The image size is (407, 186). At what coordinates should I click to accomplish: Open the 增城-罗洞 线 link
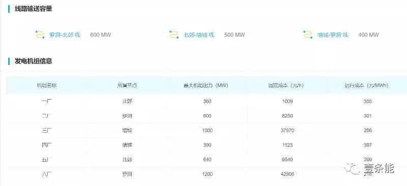coord(333,35)
